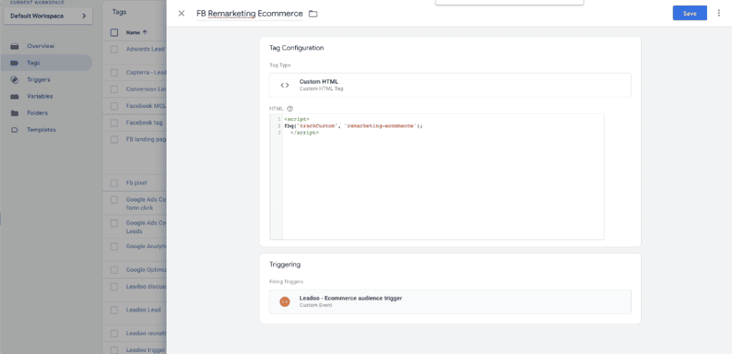
Task: Click the Folders sidebar icon
Action: point(14,113)
